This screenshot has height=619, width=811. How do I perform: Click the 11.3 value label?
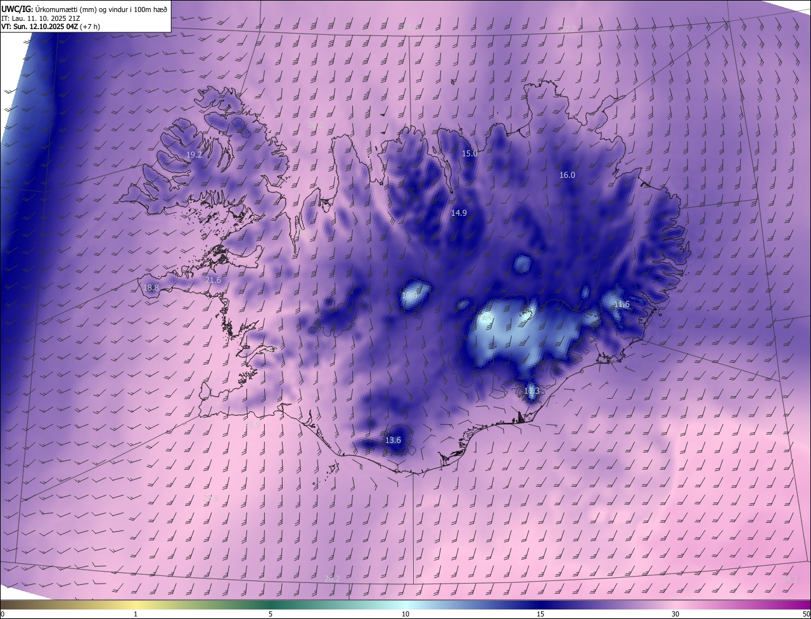pyautogui.click(x=532, y=391)
